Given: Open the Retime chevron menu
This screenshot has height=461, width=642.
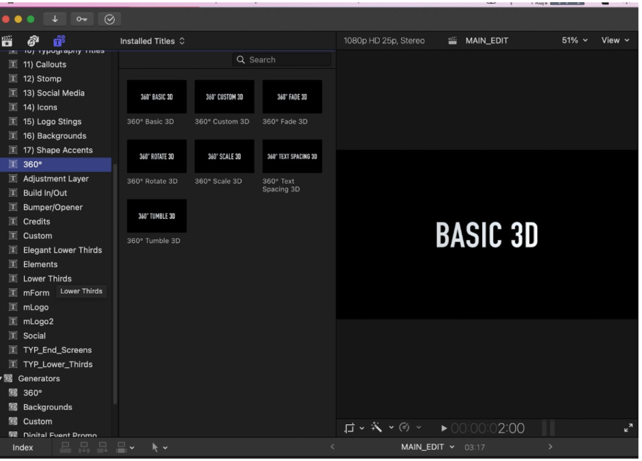Looking at the screenshot, I should pyautogui.click(x=418, y=427).
